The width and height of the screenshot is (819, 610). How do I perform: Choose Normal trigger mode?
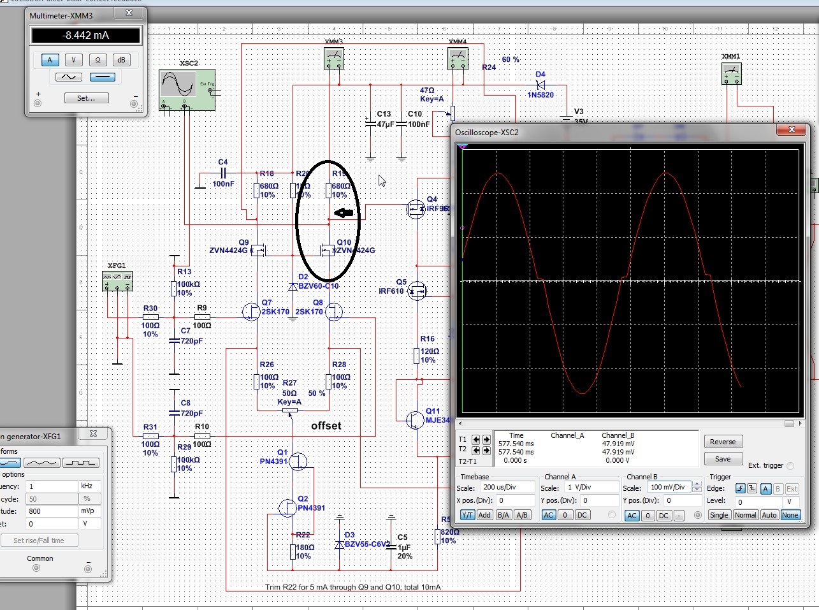745,515
